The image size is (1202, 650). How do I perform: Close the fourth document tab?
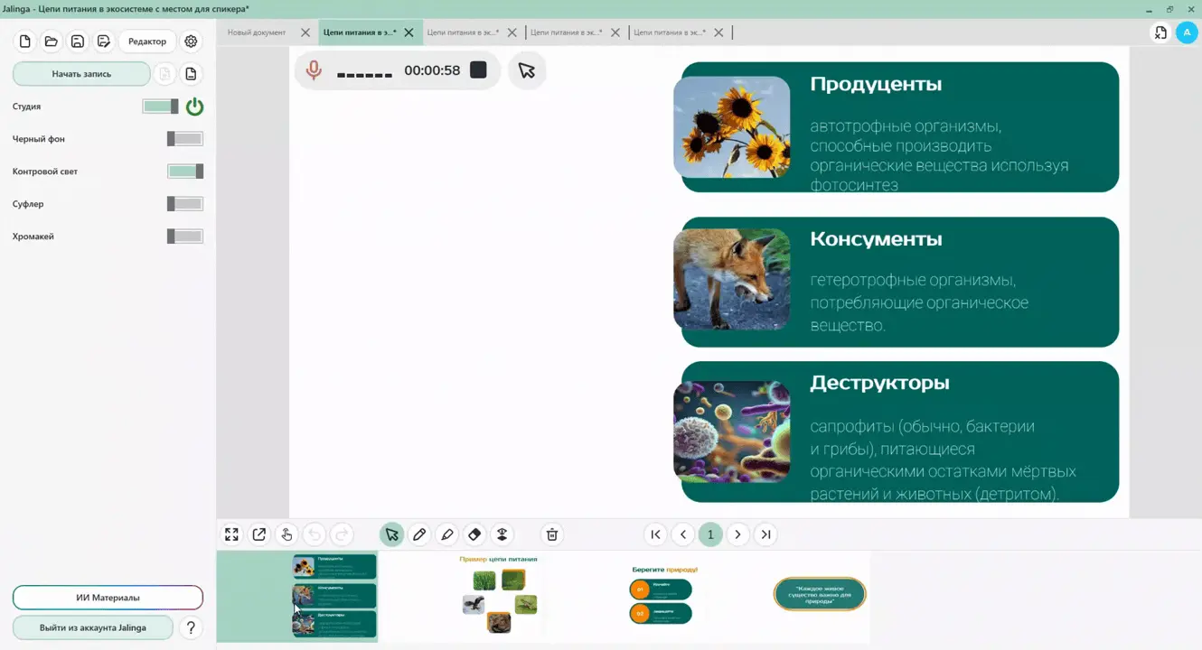pos(615,32)
